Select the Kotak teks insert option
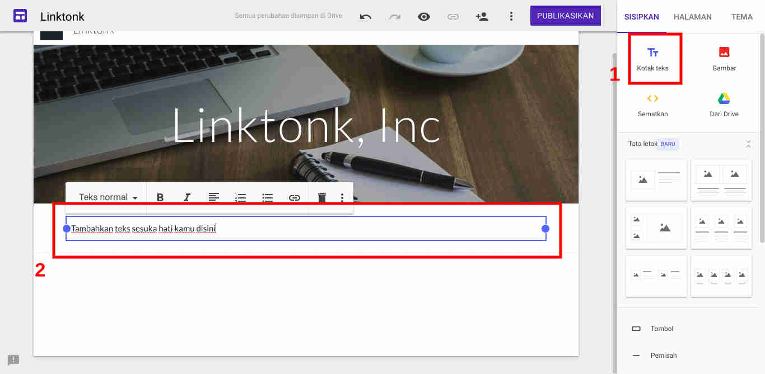 [x=653, y=58]
